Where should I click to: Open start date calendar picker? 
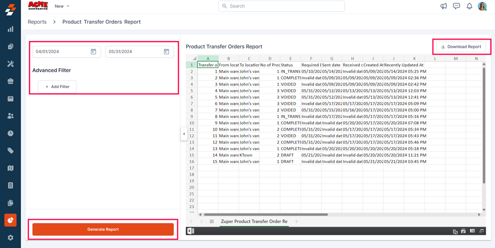pos(93,52)
